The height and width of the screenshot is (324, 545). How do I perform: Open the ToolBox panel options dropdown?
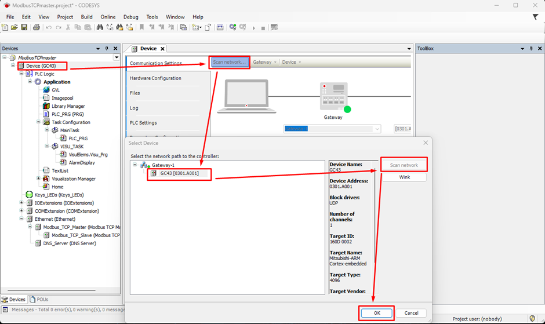[522, 49]
